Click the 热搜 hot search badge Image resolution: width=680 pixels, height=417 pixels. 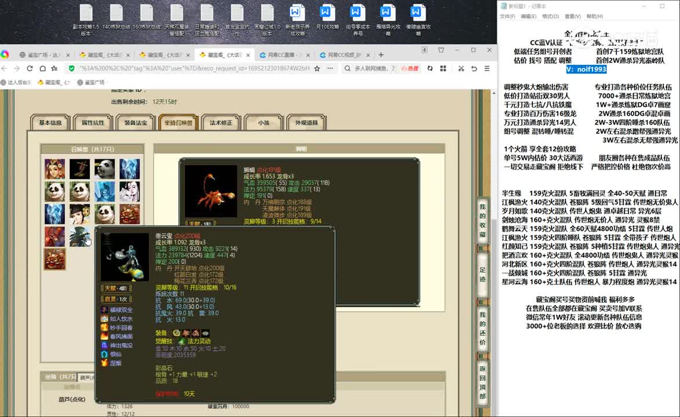point(410,68)
